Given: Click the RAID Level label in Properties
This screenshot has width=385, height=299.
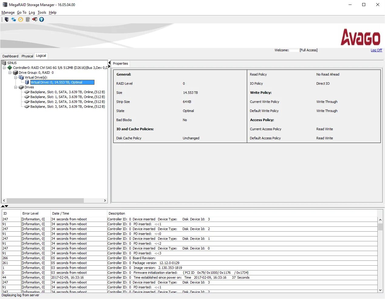Looking at the screenshot, I should [x=124, y=83].
